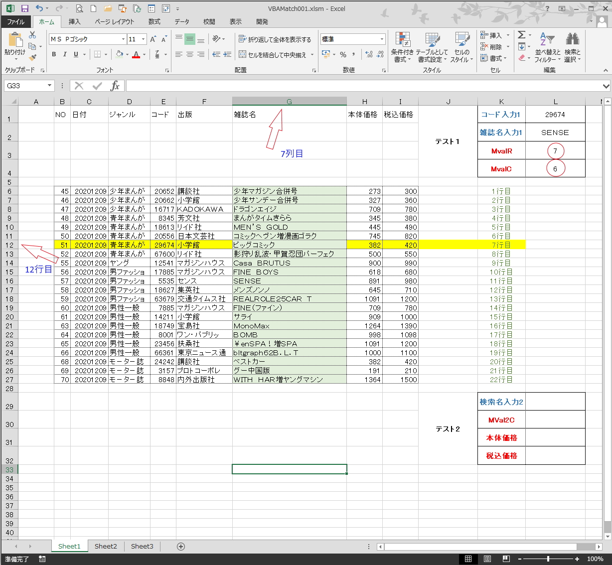This screenshot has width=612, height=565.
Task: Apply comma style number format
Action: pyautogui.click(x=354, y=54)
